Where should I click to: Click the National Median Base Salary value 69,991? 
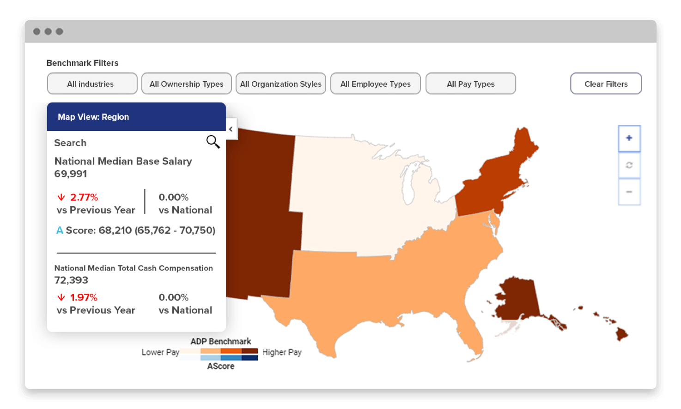coord(70,174)
